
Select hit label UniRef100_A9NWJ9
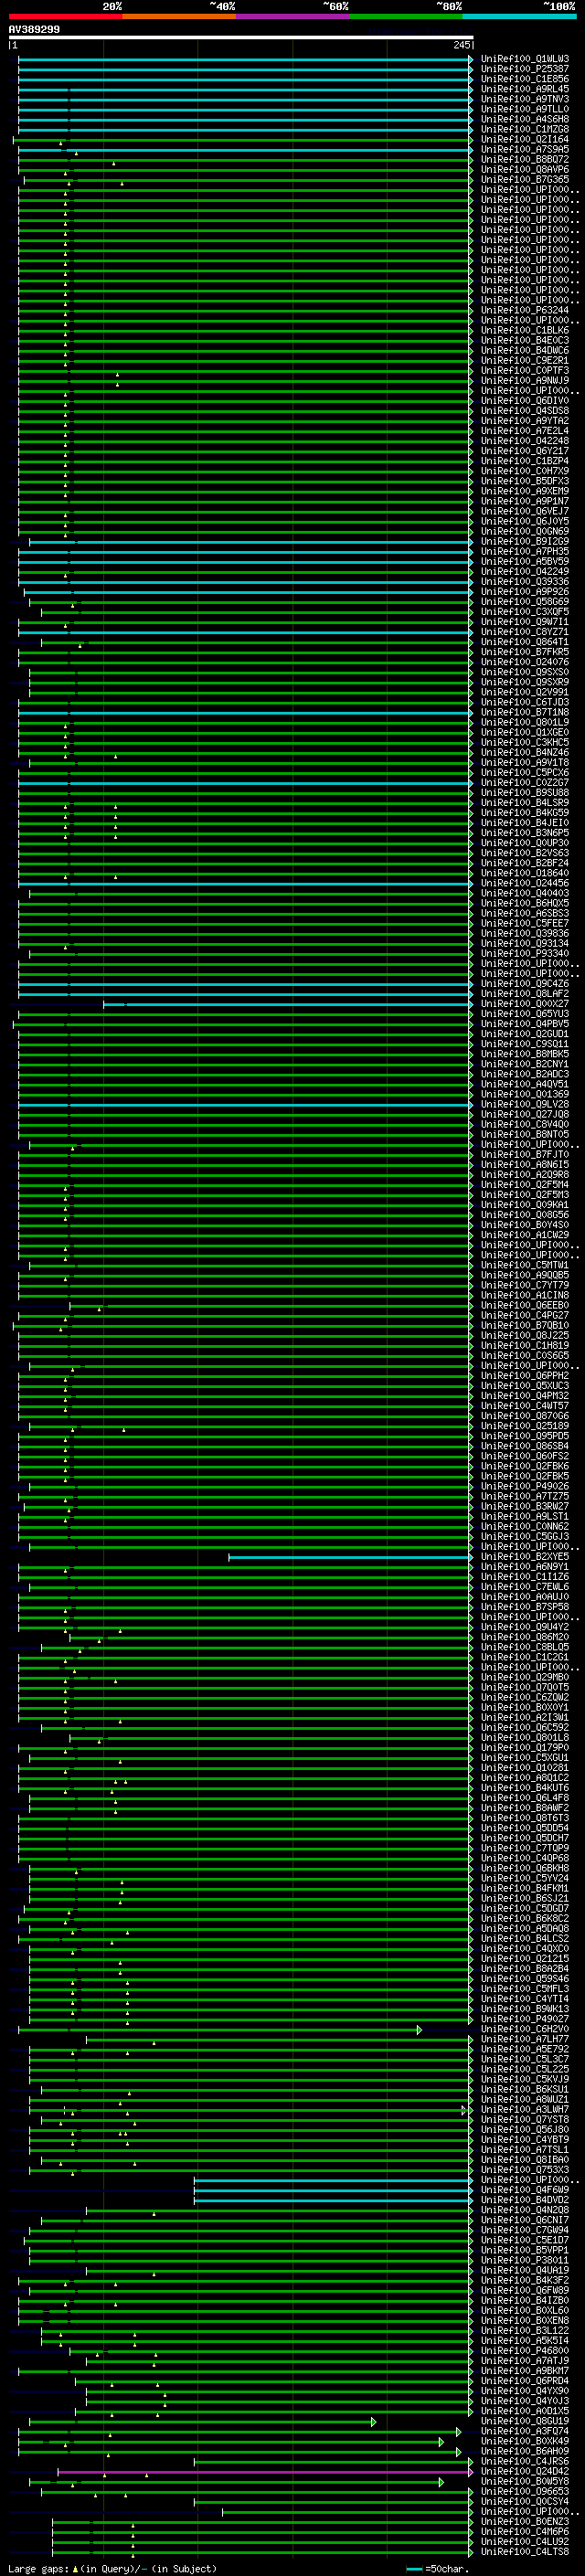tap(525, 380)
